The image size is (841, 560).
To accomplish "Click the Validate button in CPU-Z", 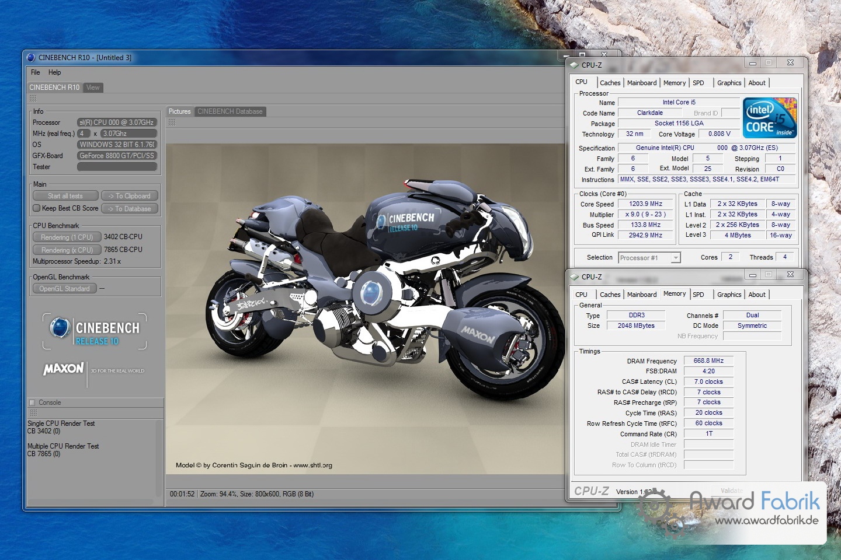I will coord(732,491).
